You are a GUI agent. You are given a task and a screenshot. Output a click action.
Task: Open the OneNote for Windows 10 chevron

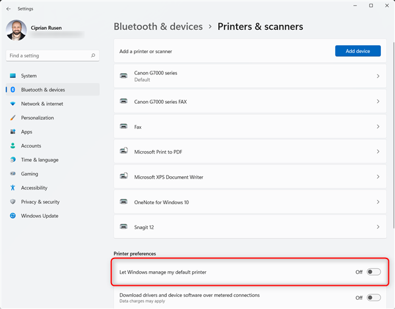coord(378,202)
